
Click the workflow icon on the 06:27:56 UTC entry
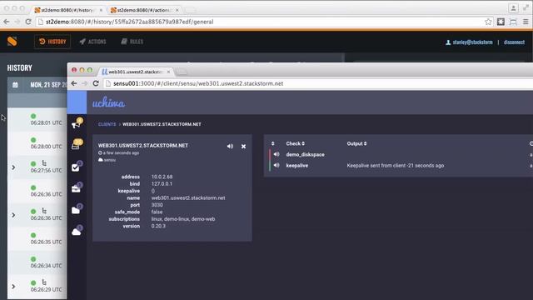click(x=44, y=163)
